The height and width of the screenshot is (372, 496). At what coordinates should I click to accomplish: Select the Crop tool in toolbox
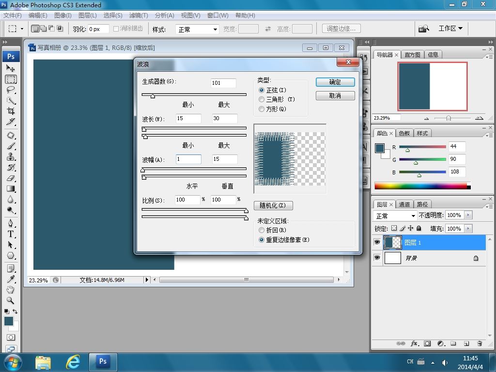[11, 111]
